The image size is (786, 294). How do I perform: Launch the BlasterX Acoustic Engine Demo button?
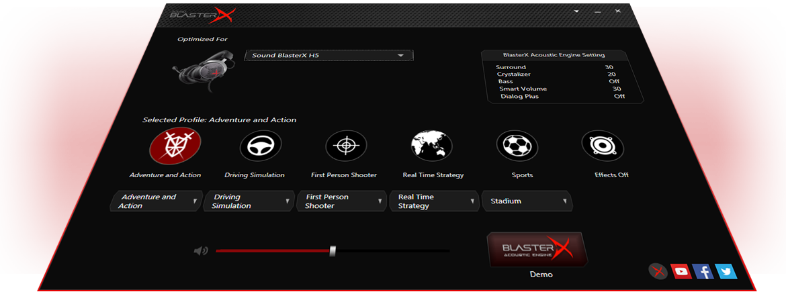[x=537, y=250]
